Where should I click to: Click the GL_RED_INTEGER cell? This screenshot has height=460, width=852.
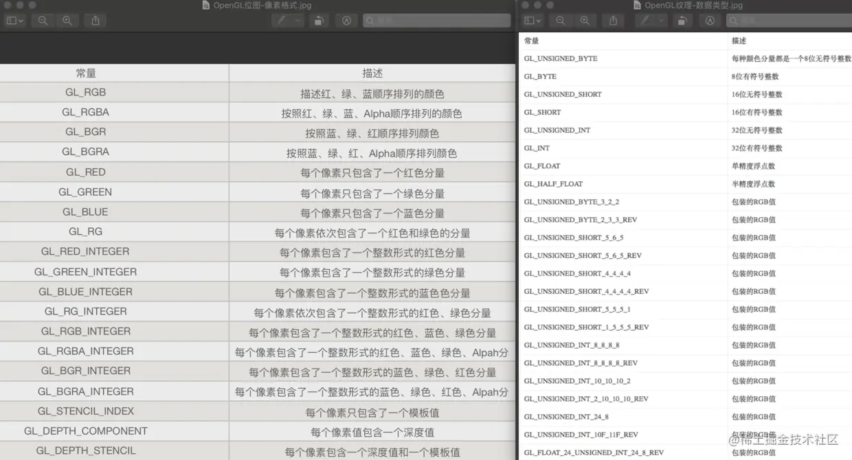pos(86,252)
